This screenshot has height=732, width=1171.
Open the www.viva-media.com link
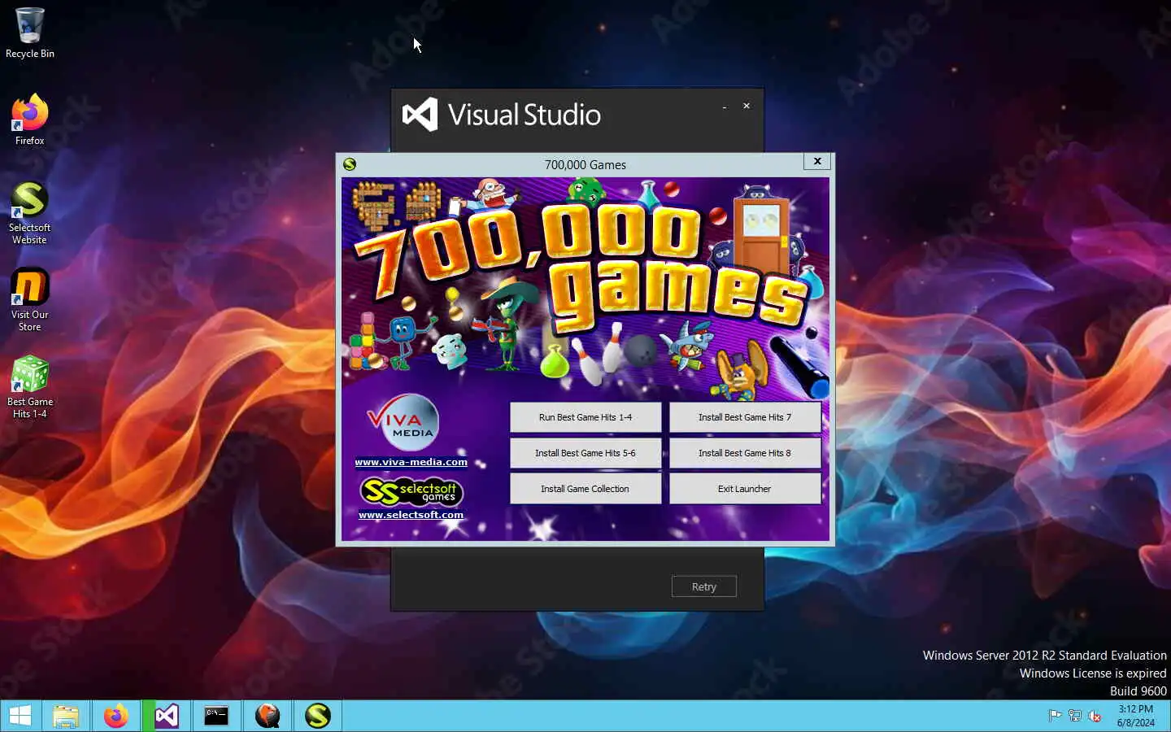click(411, 462)
